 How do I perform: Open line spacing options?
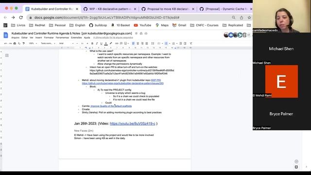(x=153, y=43)
